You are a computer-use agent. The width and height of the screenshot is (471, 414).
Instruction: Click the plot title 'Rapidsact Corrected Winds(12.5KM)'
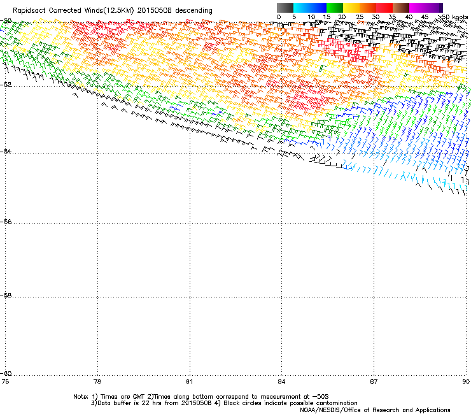tap(73, 11)
